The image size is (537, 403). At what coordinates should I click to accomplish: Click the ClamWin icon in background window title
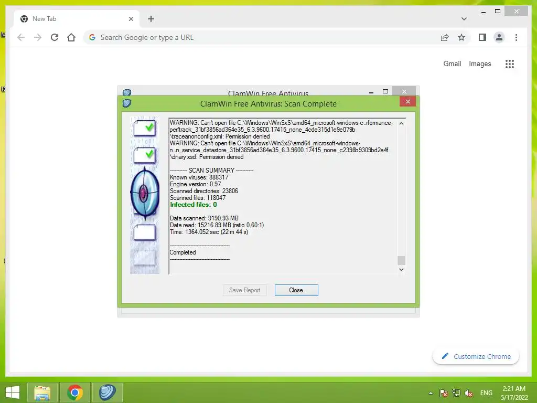[x=127, y=92]
